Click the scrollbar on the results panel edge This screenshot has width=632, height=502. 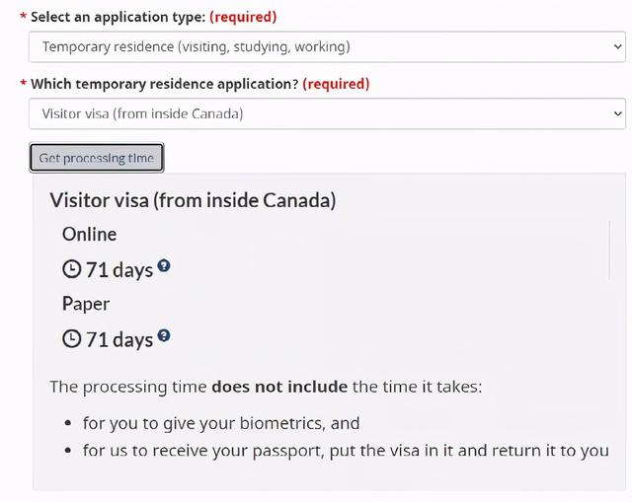click(610, 249)
